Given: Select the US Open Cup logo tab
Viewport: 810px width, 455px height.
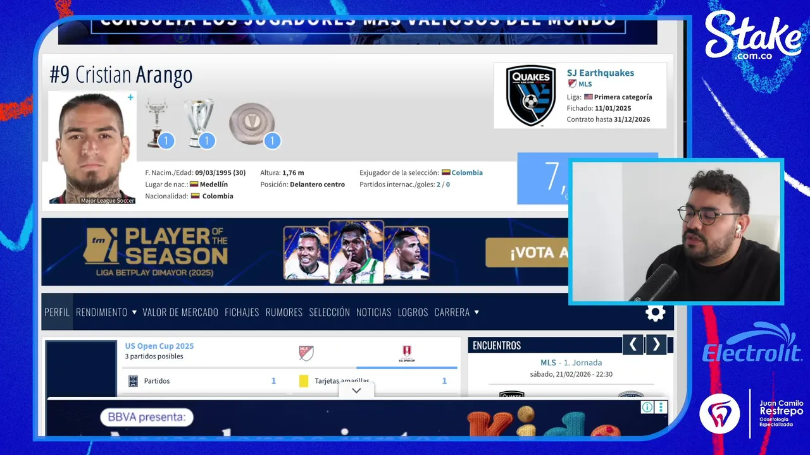Looking at the screenshot, I should pyautogui.click(x=406, y=353).
